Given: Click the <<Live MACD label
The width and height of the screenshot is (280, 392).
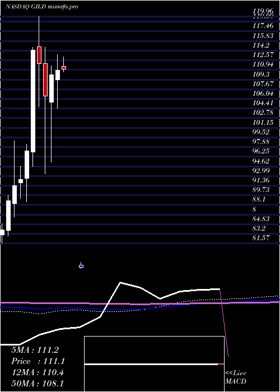Looking at the screenshot, I should click(236, 377).
